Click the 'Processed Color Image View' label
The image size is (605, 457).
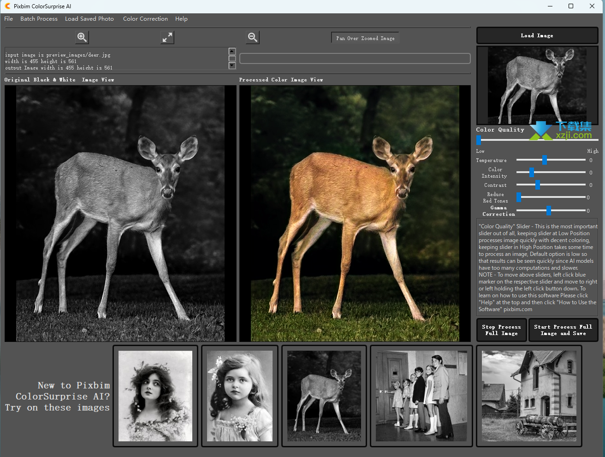[281, 80]
